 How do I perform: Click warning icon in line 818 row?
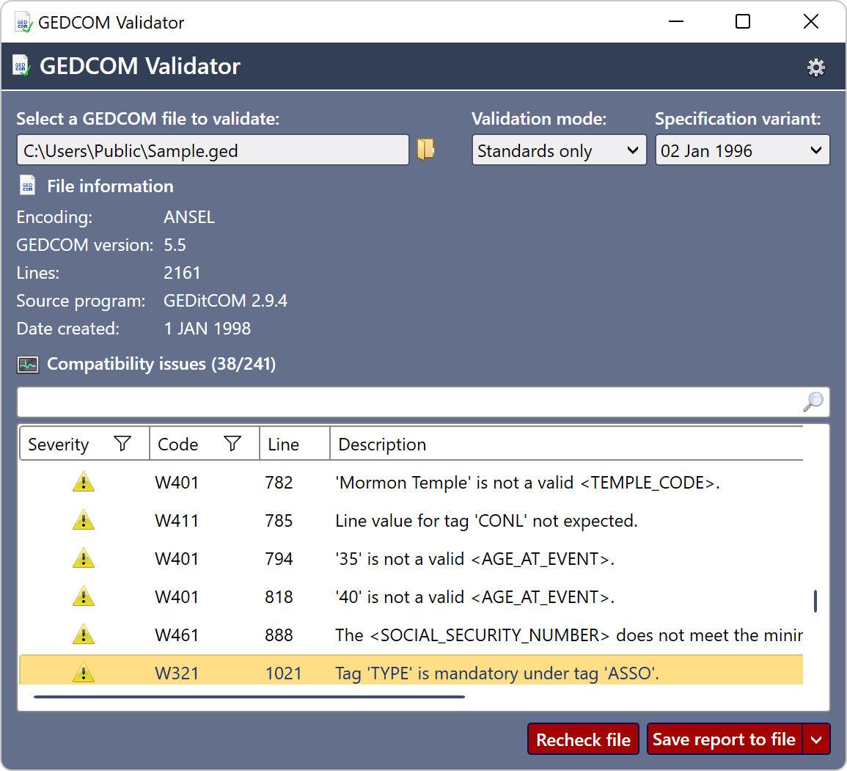point(83,596)
